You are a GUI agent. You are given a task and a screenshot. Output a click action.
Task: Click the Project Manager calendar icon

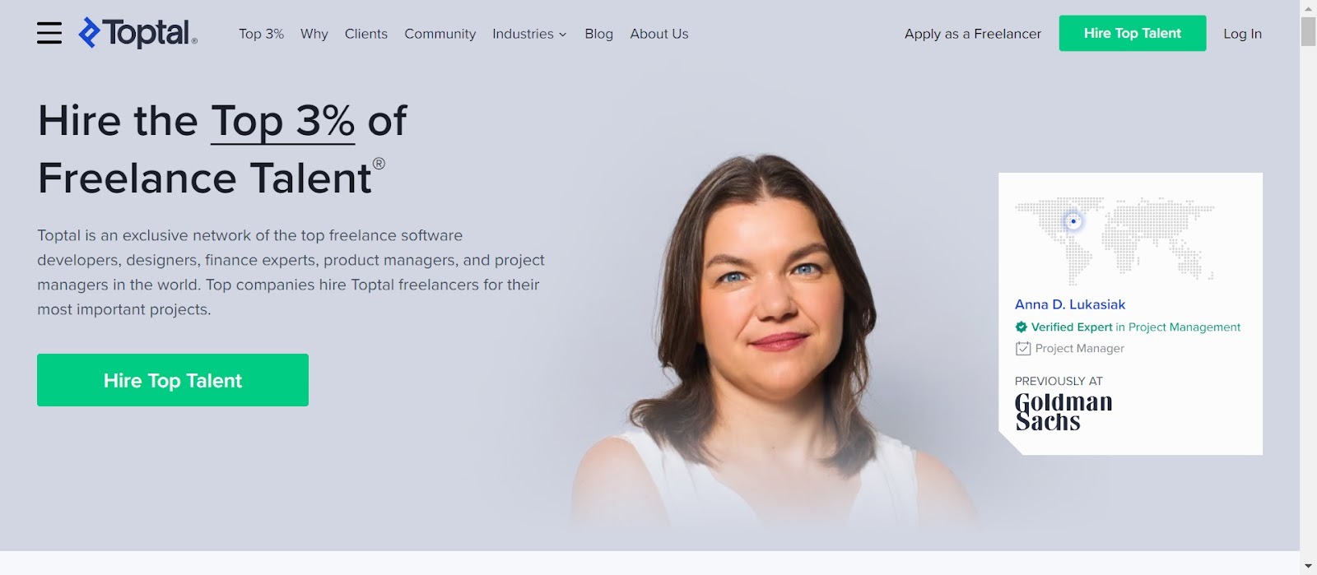click(x=1022, y=348)
